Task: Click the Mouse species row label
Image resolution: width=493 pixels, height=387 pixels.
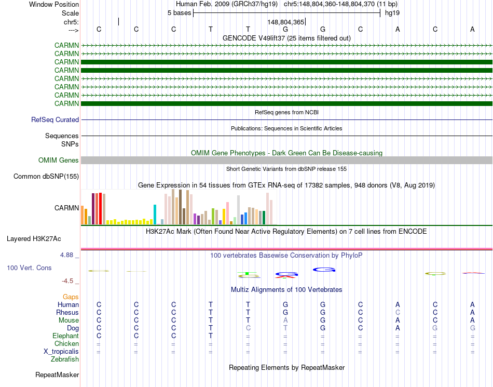Action: [69, 321]
